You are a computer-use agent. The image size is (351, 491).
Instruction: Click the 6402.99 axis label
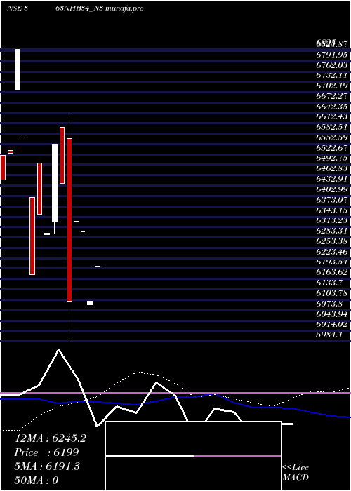331,189
